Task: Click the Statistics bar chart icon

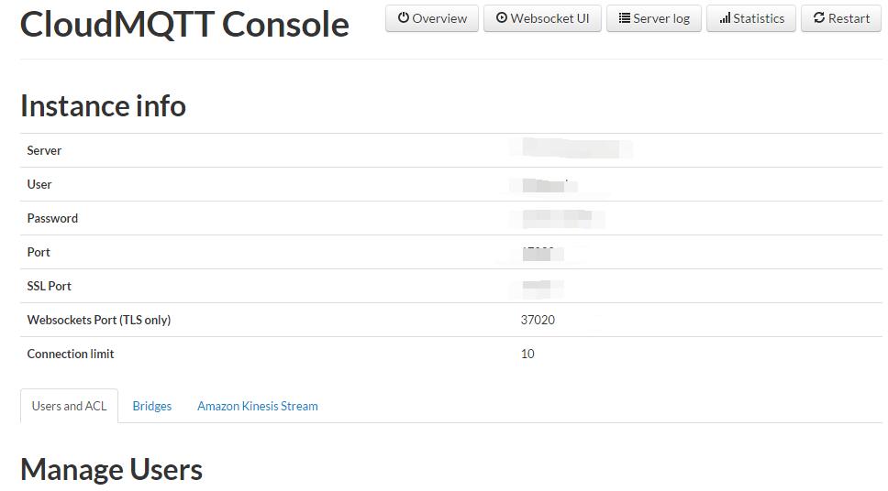Action: tap(725, 18)
